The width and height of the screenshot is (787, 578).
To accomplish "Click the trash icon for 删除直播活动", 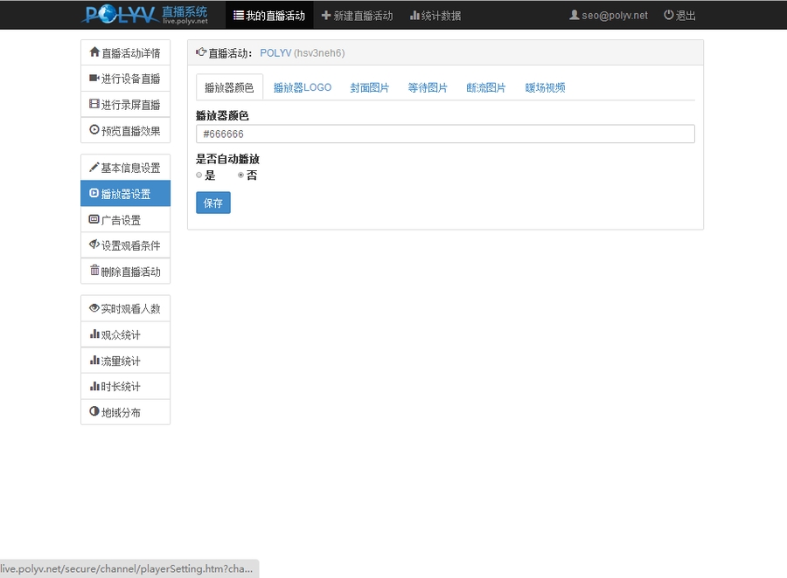I will 94,271.
